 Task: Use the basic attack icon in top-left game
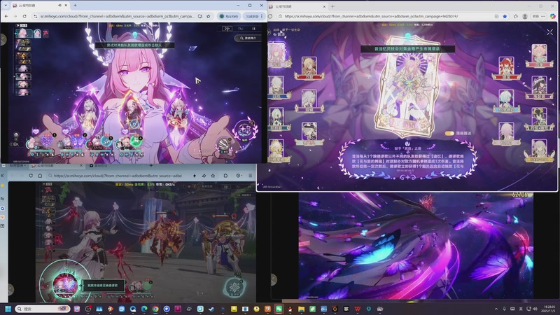(x=224, y=144)
